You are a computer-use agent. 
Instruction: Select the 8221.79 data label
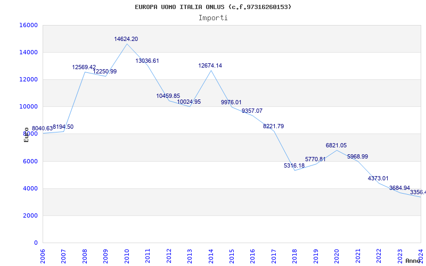tap(273, 126)
